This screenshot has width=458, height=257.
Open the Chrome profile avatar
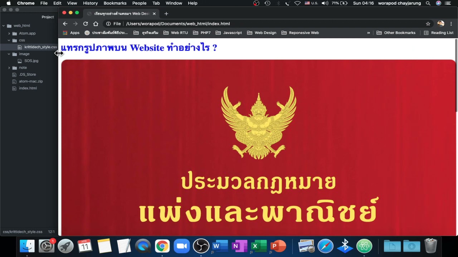click(441, 24)
